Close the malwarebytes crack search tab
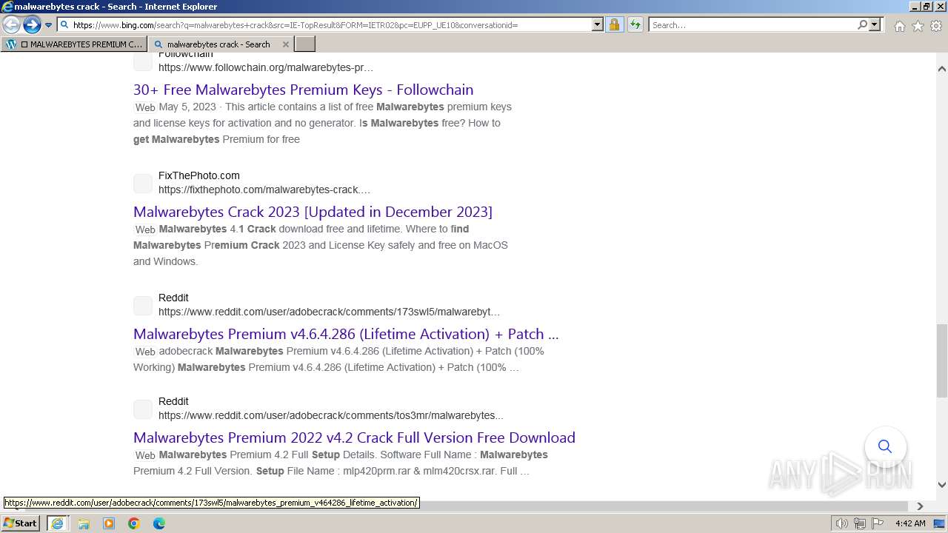The image size is (948, 533). 286,44
